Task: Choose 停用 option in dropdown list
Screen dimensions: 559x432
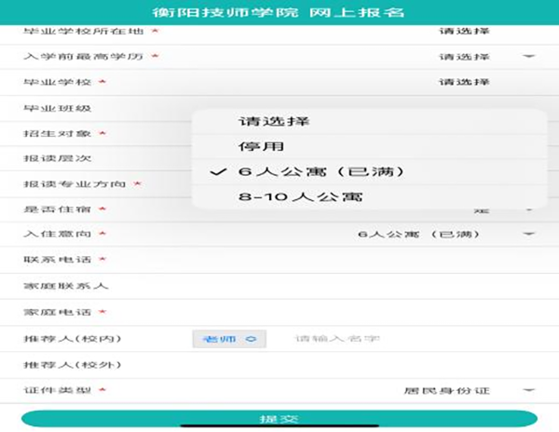Action: point(254,146)
